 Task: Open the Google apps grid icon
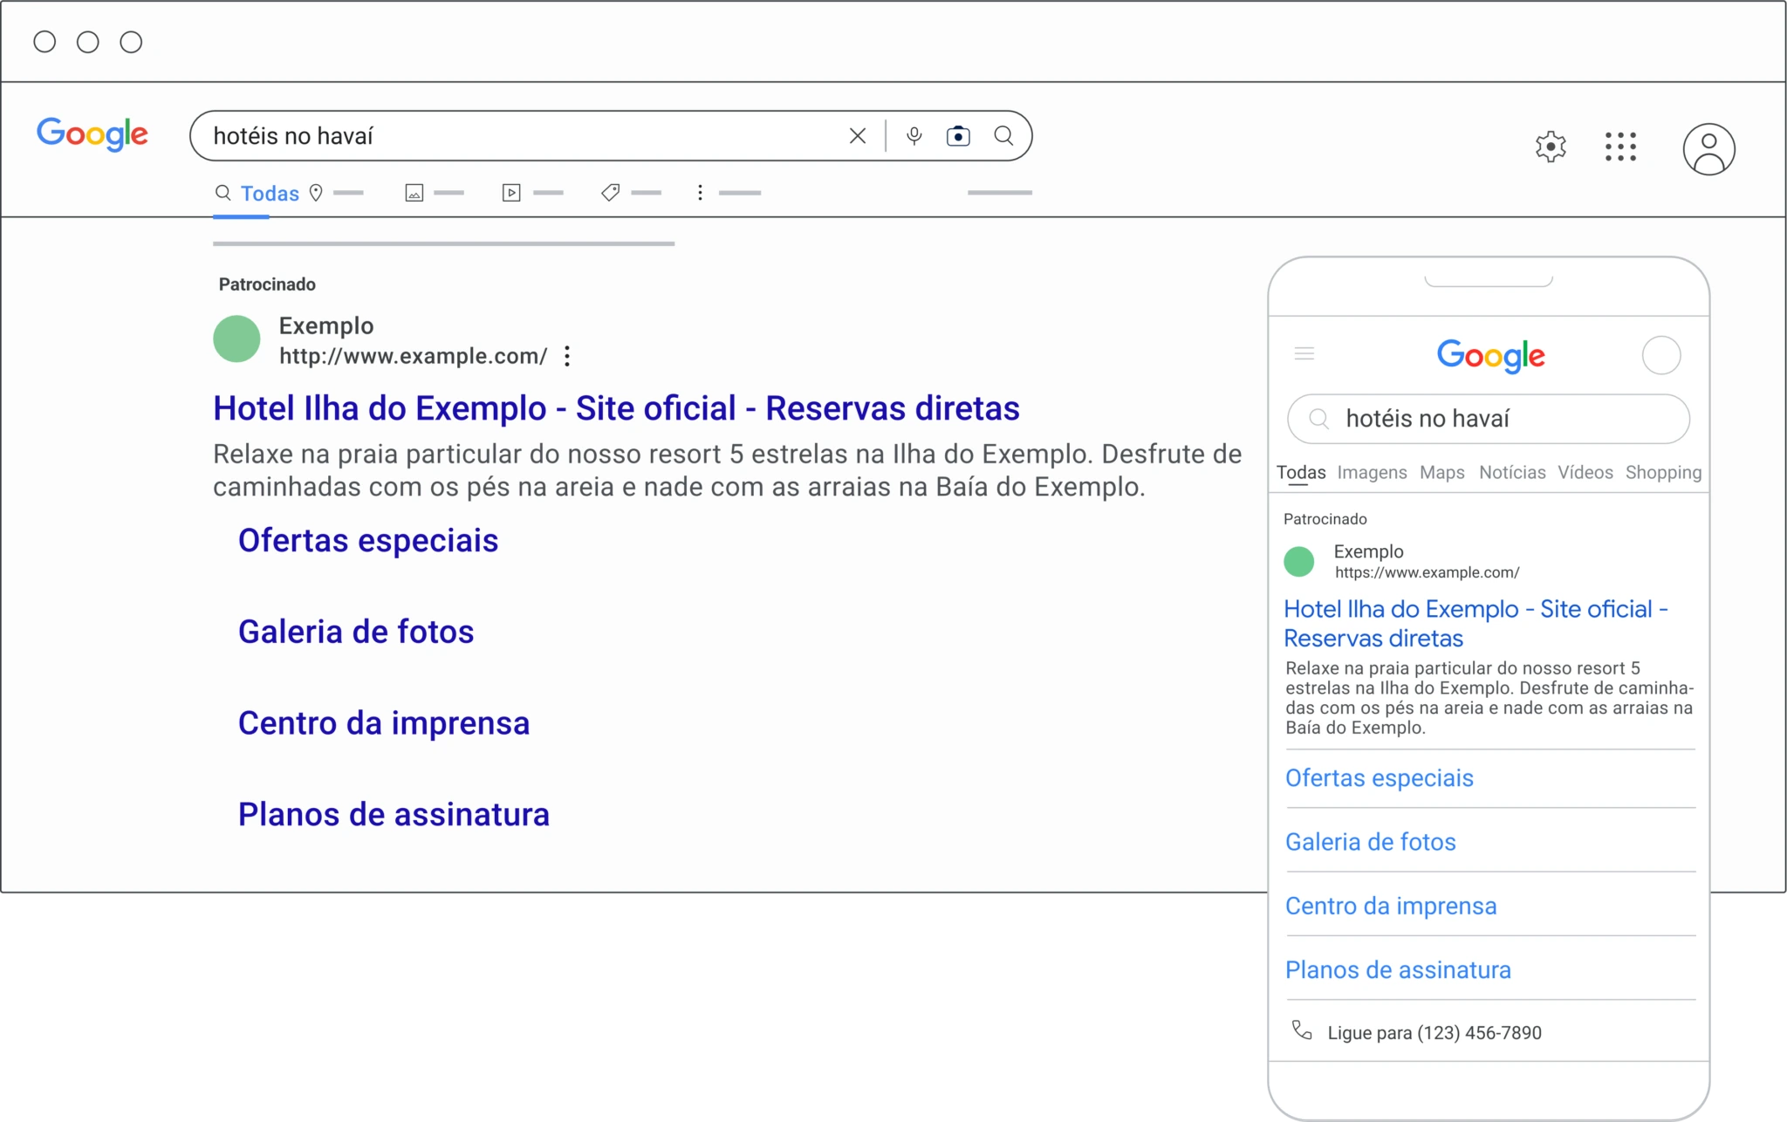pos(1621,147)
